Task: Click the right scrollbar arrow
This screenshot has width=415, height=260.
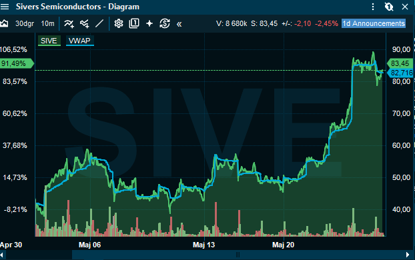Action: pyautogui.click(x=408, y=255)
